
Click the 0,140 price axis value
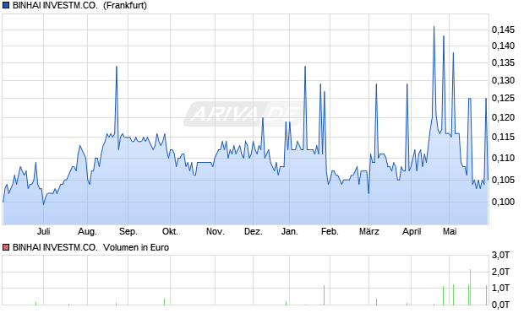(503, 46)
